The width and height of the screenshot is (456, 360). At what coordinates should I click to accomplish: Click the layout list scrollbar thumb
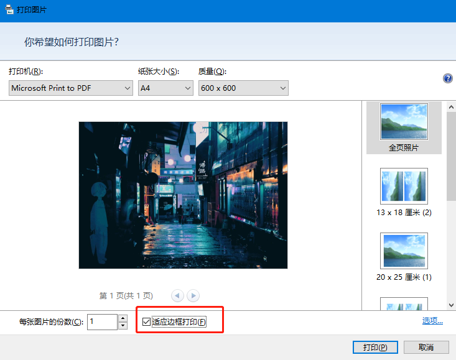451,156
